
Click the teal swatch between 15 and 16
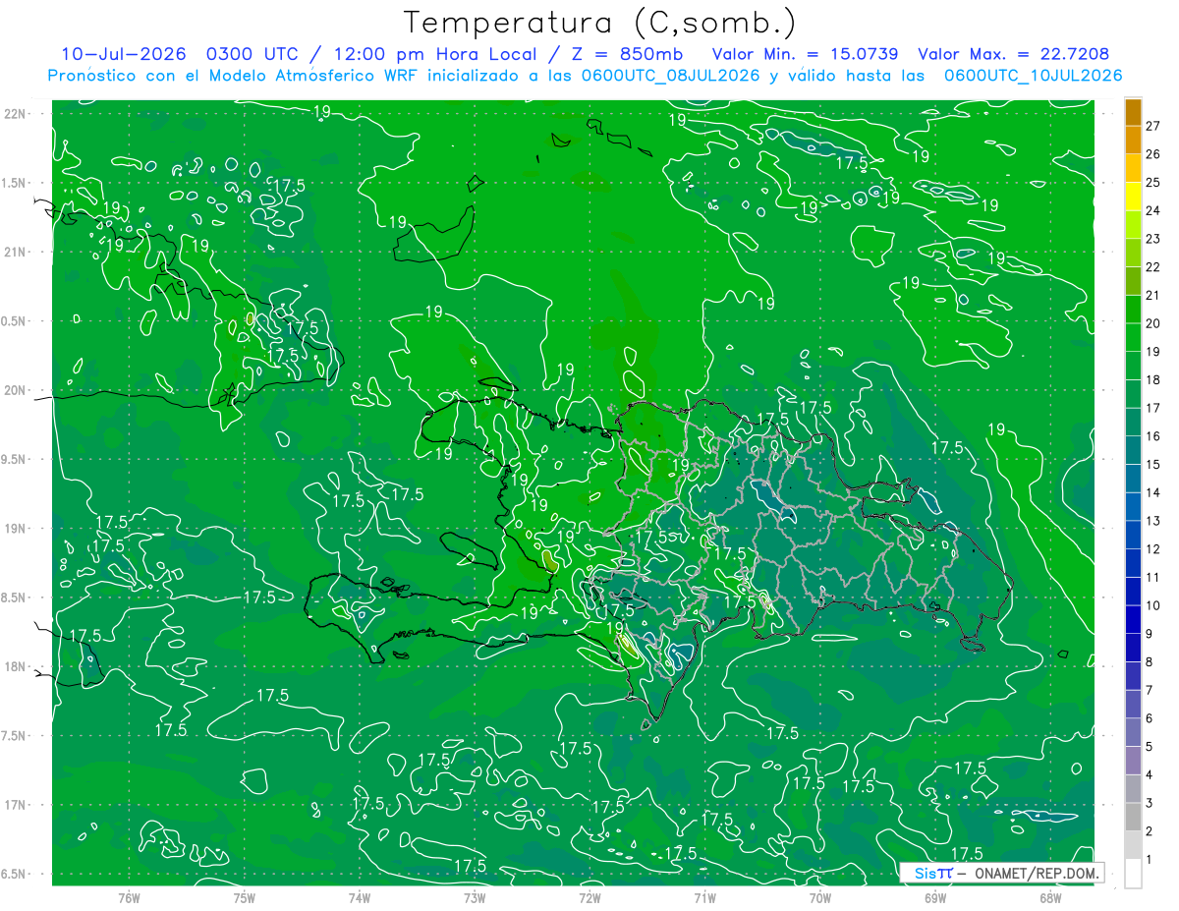point(1134,450)
